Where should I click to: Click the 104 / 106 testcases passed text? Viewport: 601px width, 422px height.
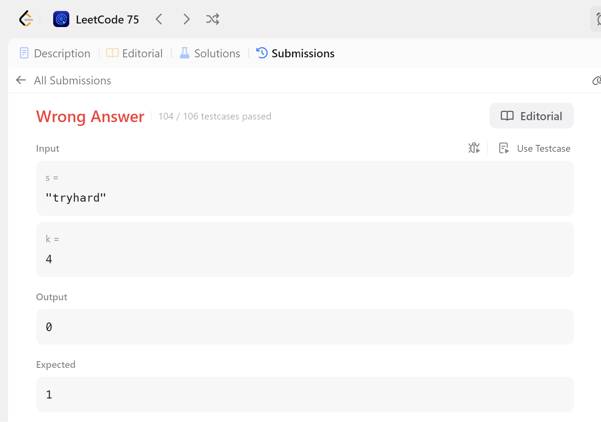215,116
